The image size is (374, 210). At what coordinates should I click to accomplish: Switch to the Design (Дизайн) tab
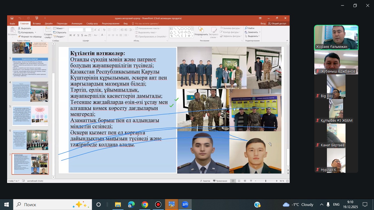coord(48,24)
